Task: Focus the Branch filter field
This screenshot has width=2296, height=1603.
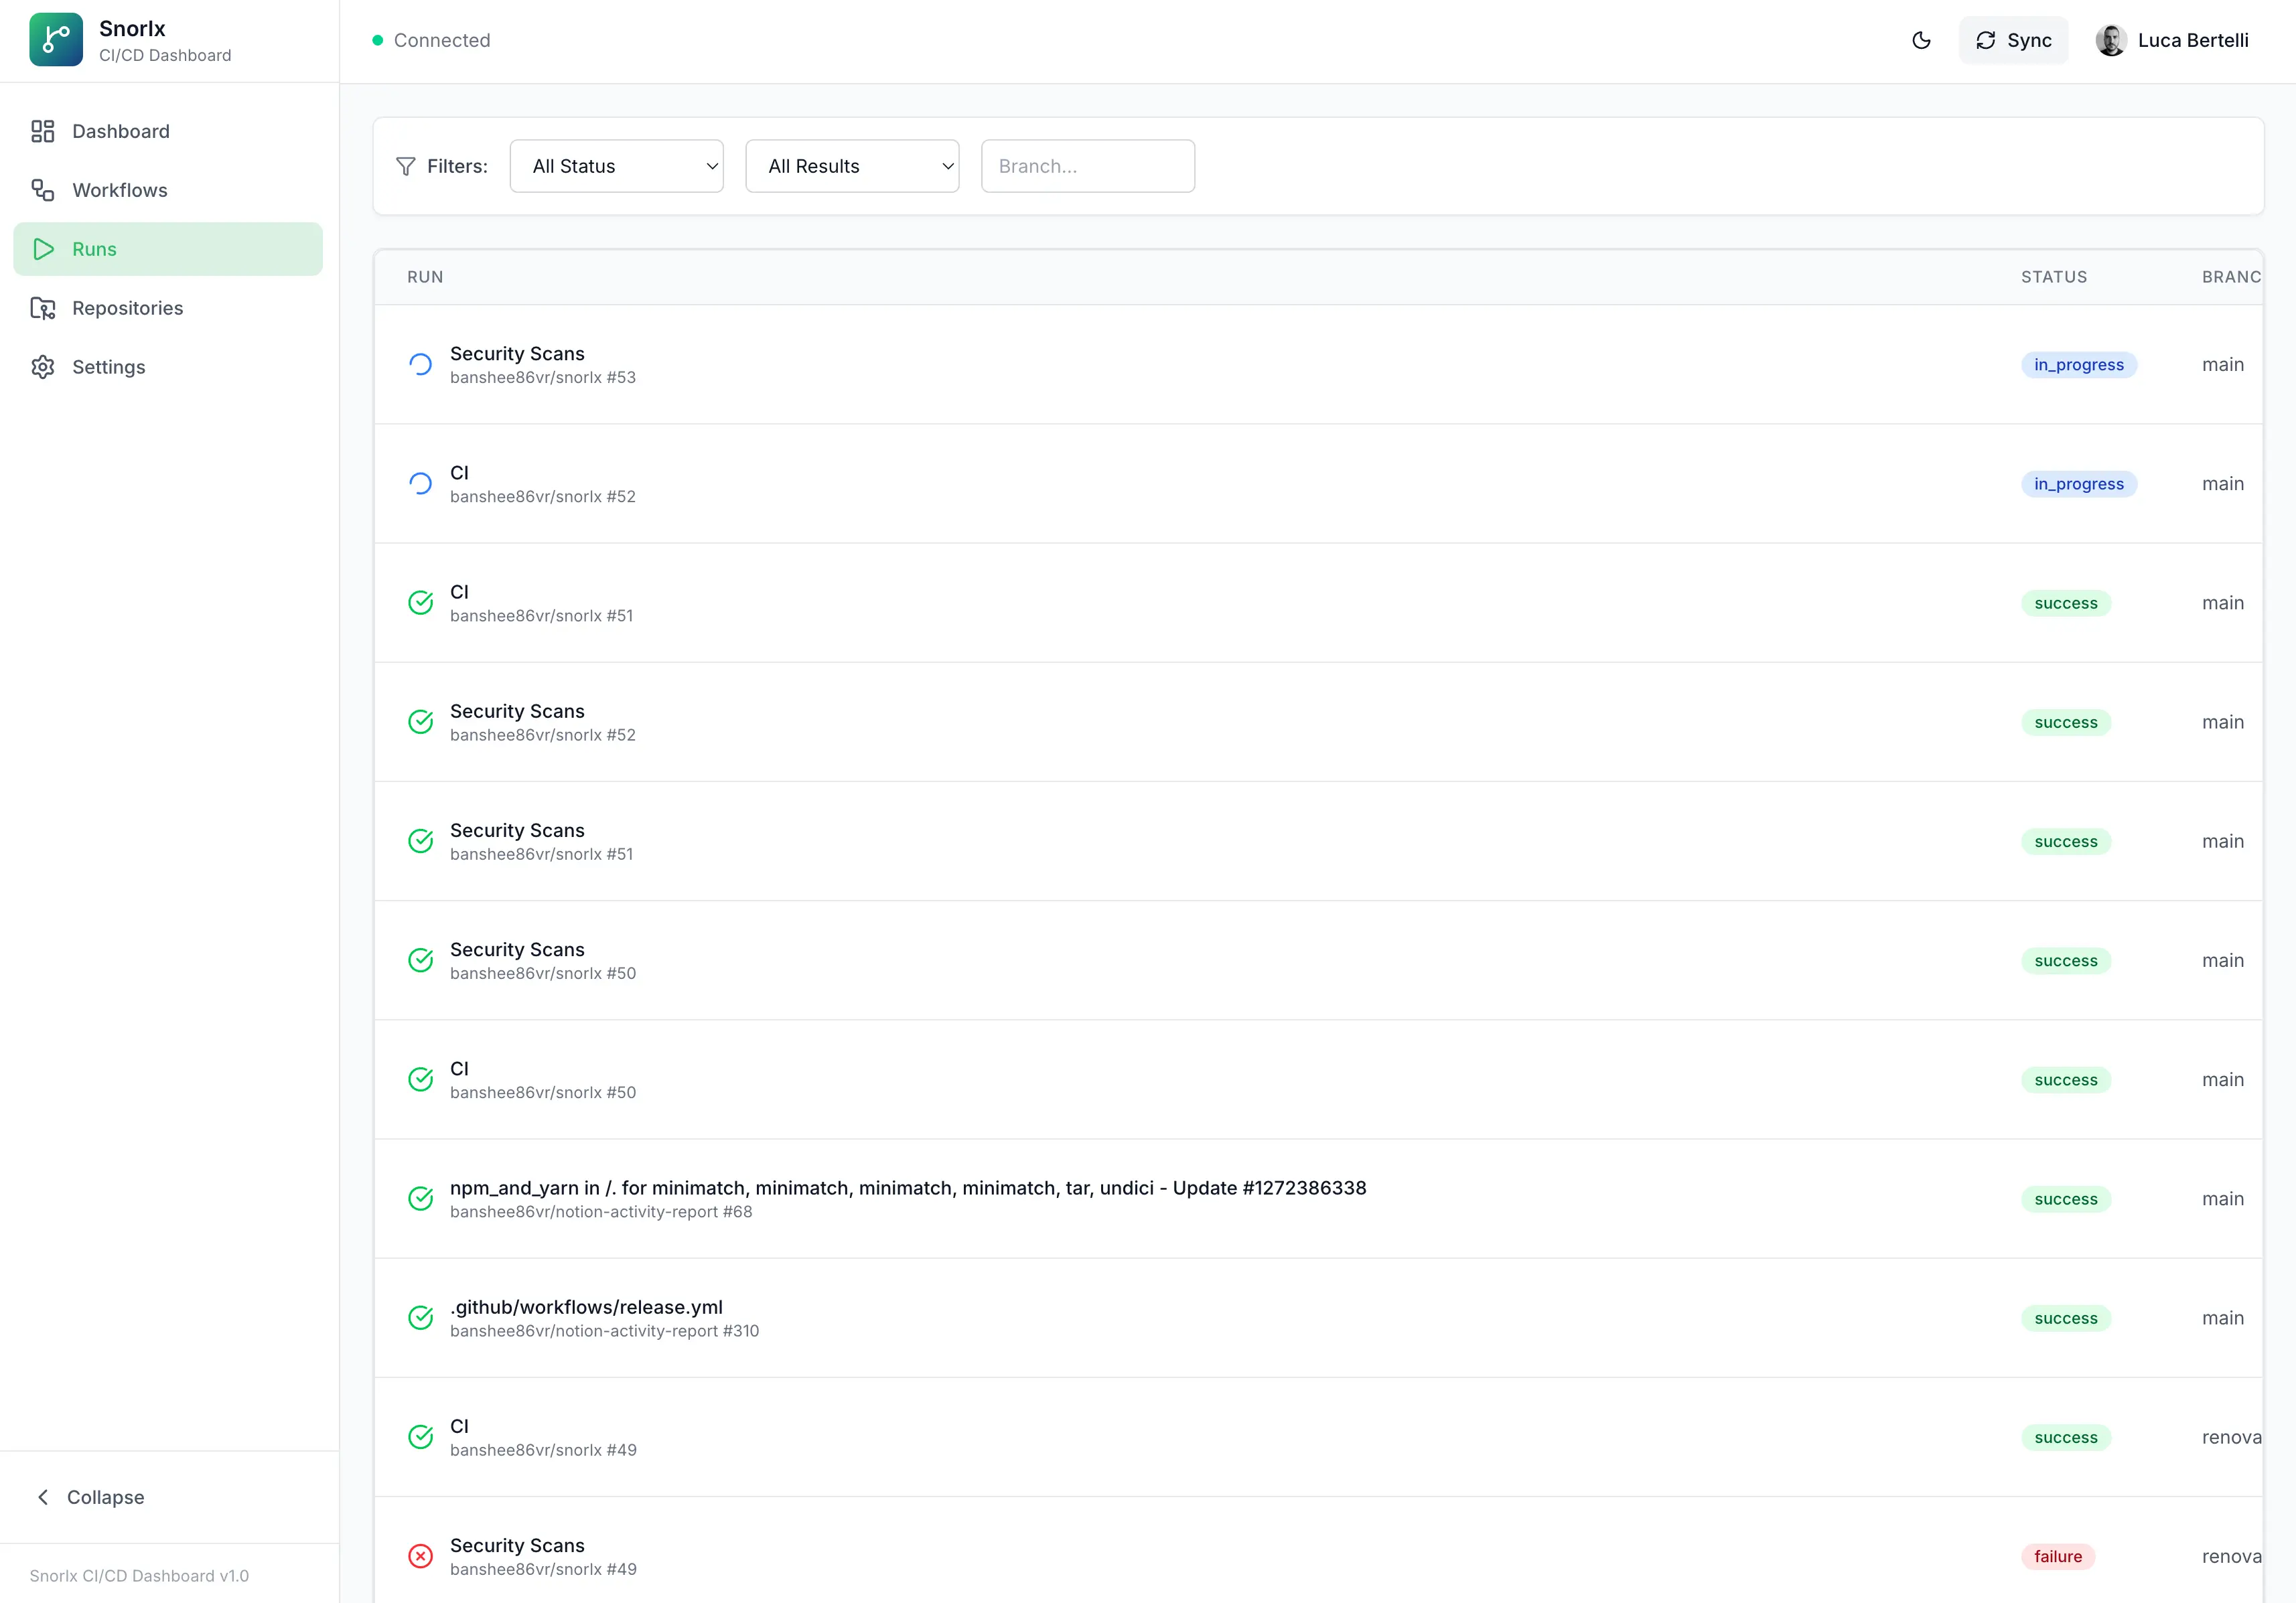Action: click(1088, 166)
